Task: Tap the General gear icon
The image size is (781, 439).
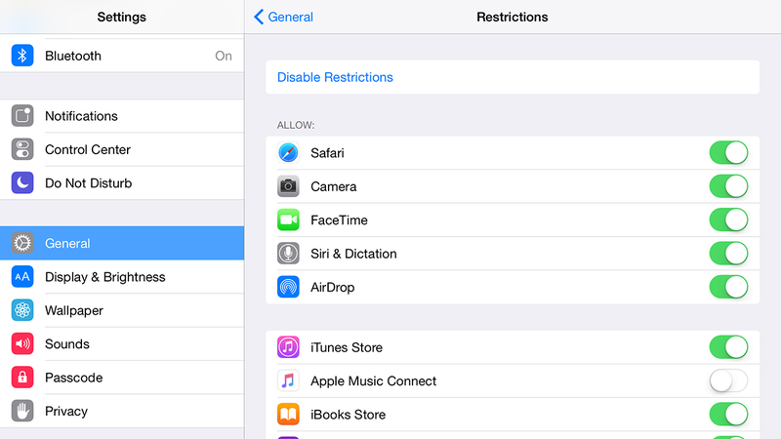Action: [x=22, y=243]
